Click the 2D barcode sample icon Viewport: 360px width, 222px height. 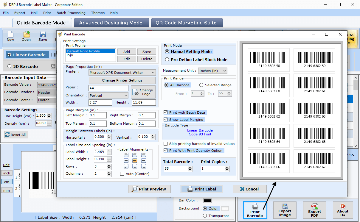pyautogui.click(x=53, y=66)
